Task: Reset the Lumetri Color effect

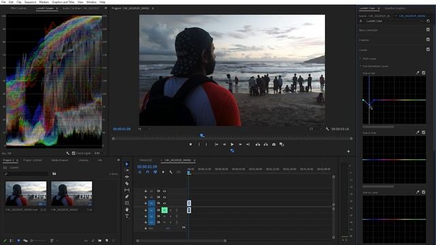Action: pos(428,21)
